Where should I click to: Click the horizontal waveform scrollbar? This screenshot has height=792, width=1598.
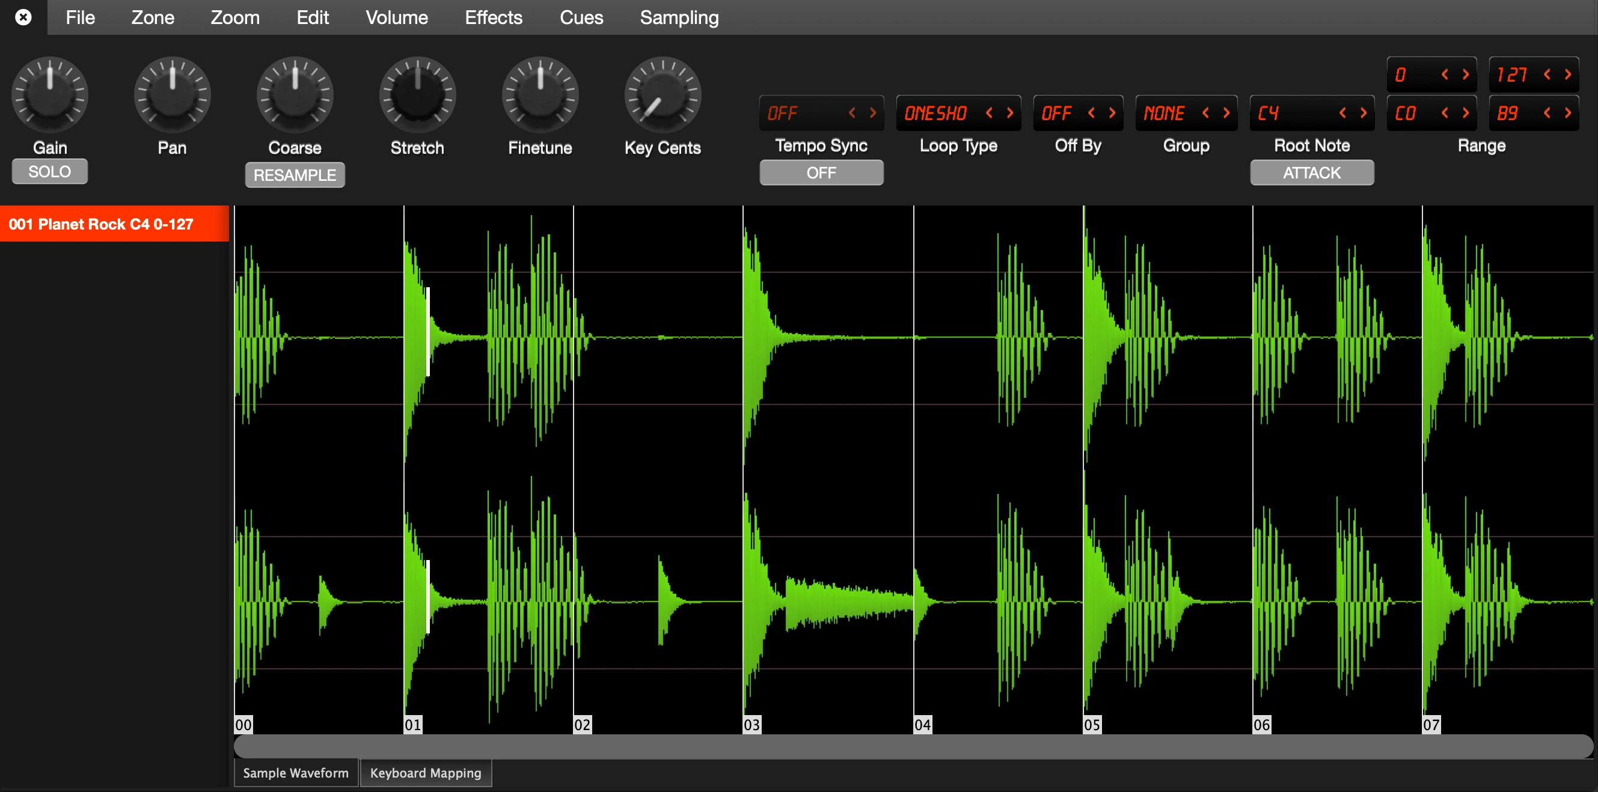(912, 746)
